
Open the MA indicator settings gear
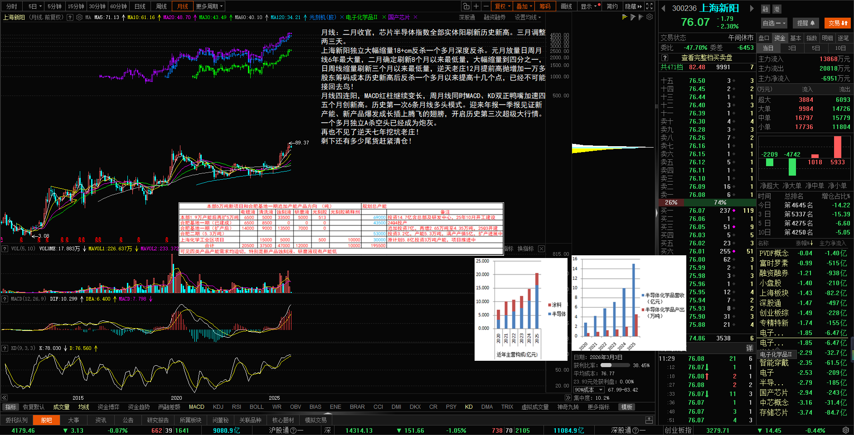coord(79,17)
